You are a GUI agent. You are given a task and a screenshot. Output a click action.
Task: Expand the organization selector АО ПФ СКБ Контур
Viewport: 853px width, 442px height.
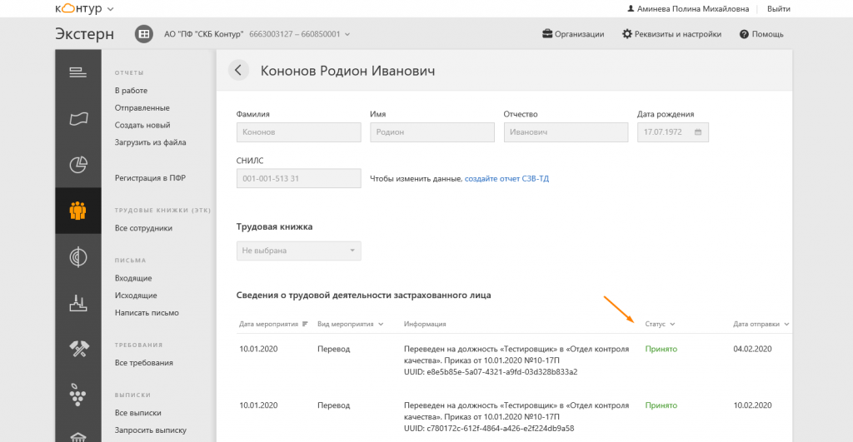[257, 33]
